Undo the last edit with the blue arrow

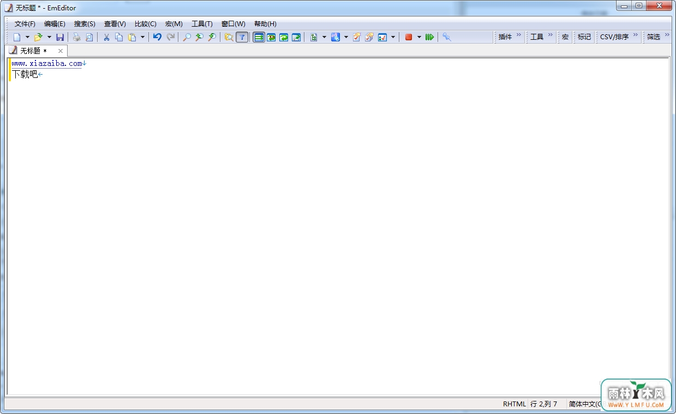tap(157, 37)
